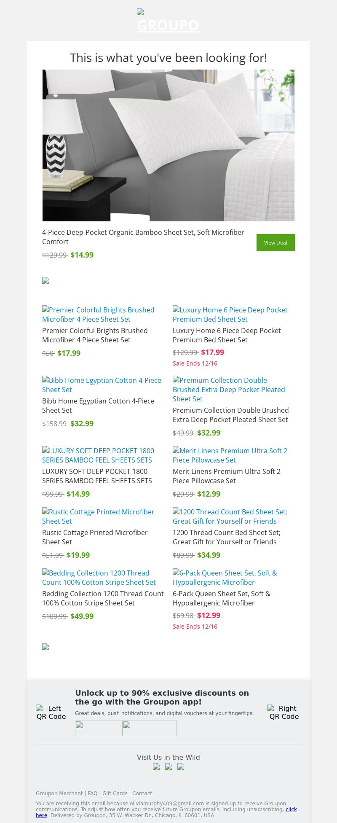Click the Contact footer link
The height and width of the screenshot is (823, 337).
(142, 793)
